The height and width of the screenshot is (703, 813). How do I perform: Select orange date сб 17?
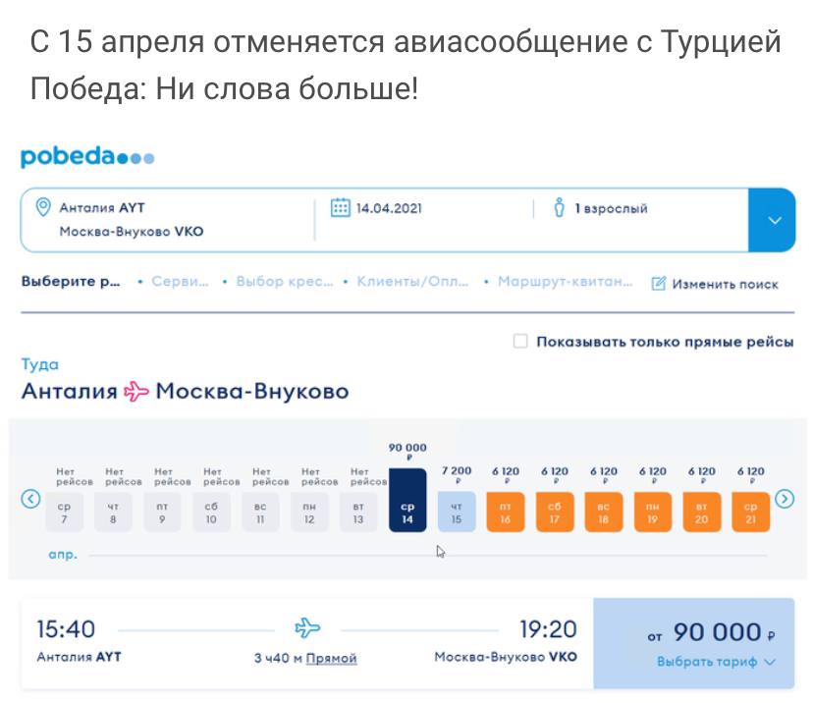(555, 512)
